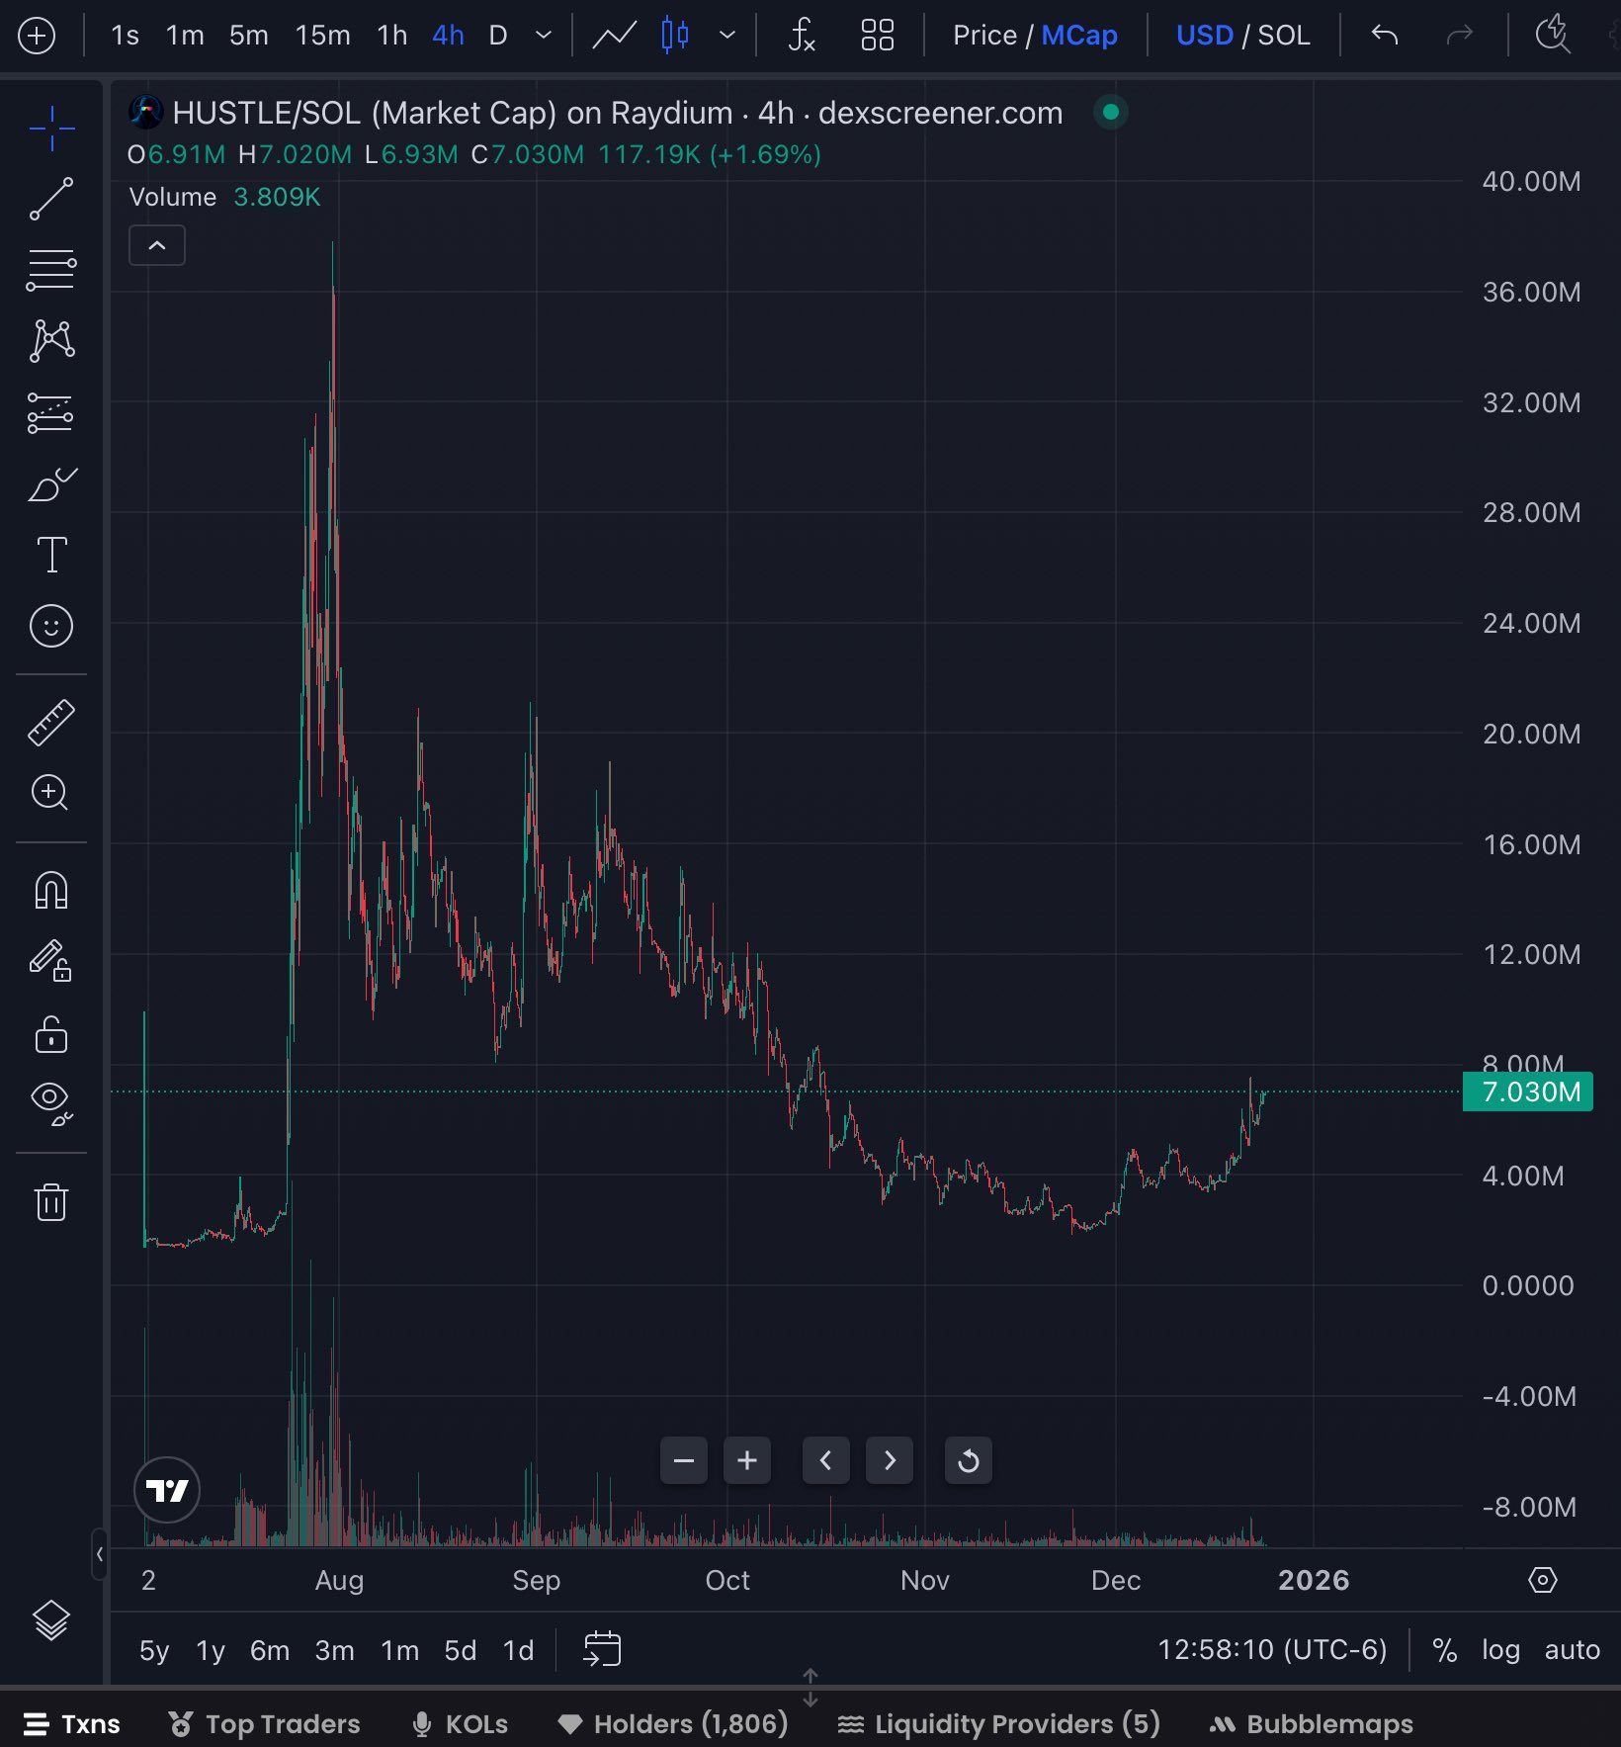Activate the ruler measure tool
The width and height of the screenshot is (1621, 1747).
click(51, 722)
